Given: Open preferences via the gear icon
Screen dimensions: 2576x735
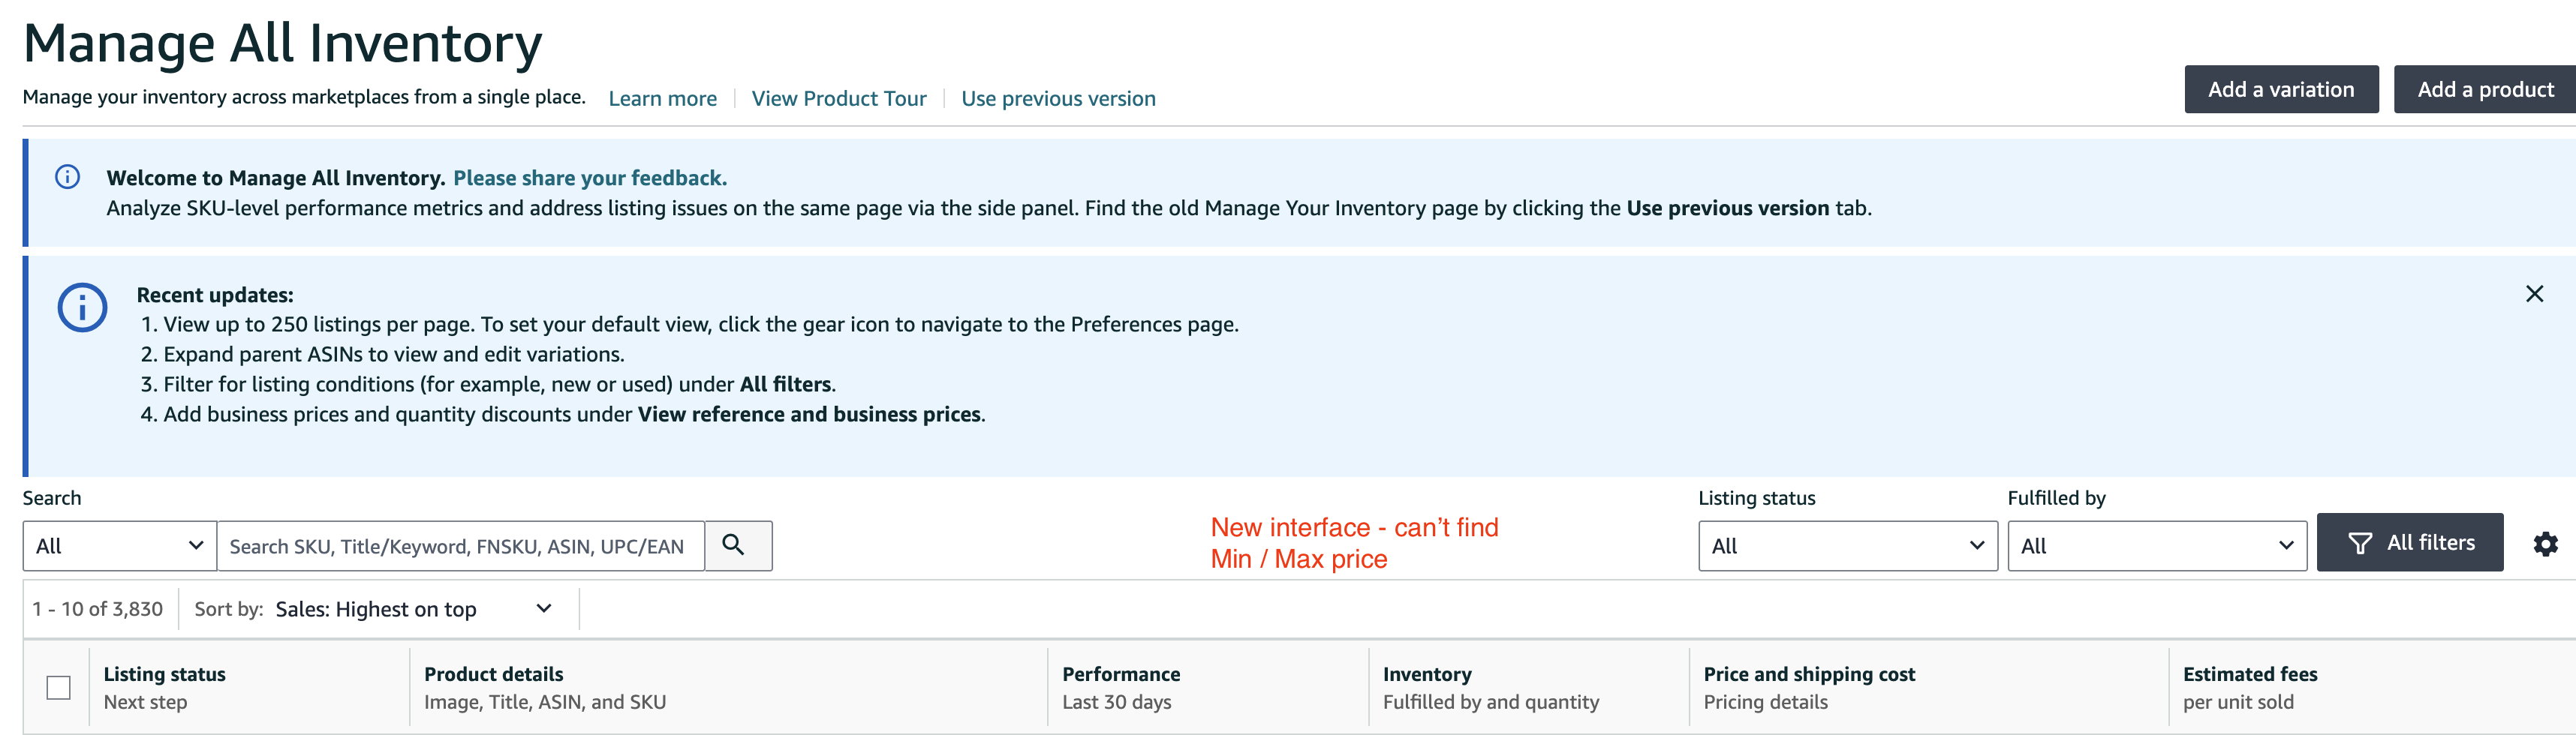Looking at the screenshot, I should [x=2545, y=544].
